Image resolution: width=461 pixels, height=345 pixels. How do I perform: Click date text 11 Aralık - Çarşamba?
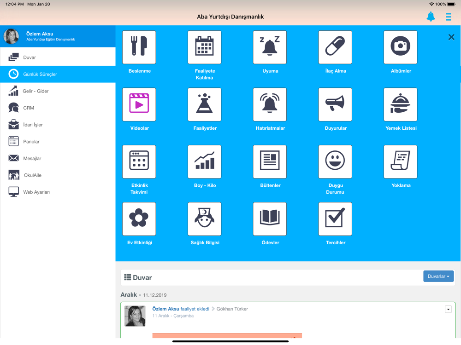(x=173, y=316)
